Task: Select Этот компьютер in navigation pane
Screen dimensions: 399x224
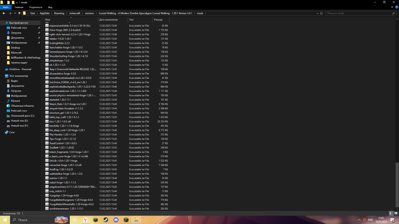Action: coord(19,76)
